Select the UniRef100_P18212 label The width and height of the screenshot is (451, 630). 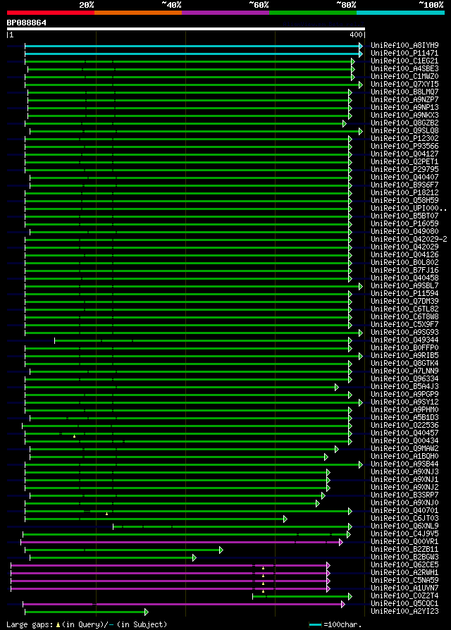click(x=404, y=192)
